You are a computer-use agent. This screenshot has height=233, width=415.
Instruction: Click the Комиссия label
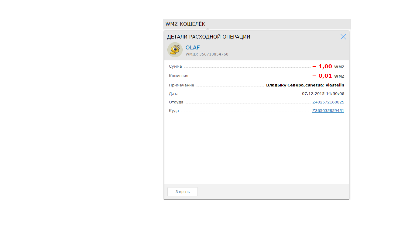(x=179, y=76)
